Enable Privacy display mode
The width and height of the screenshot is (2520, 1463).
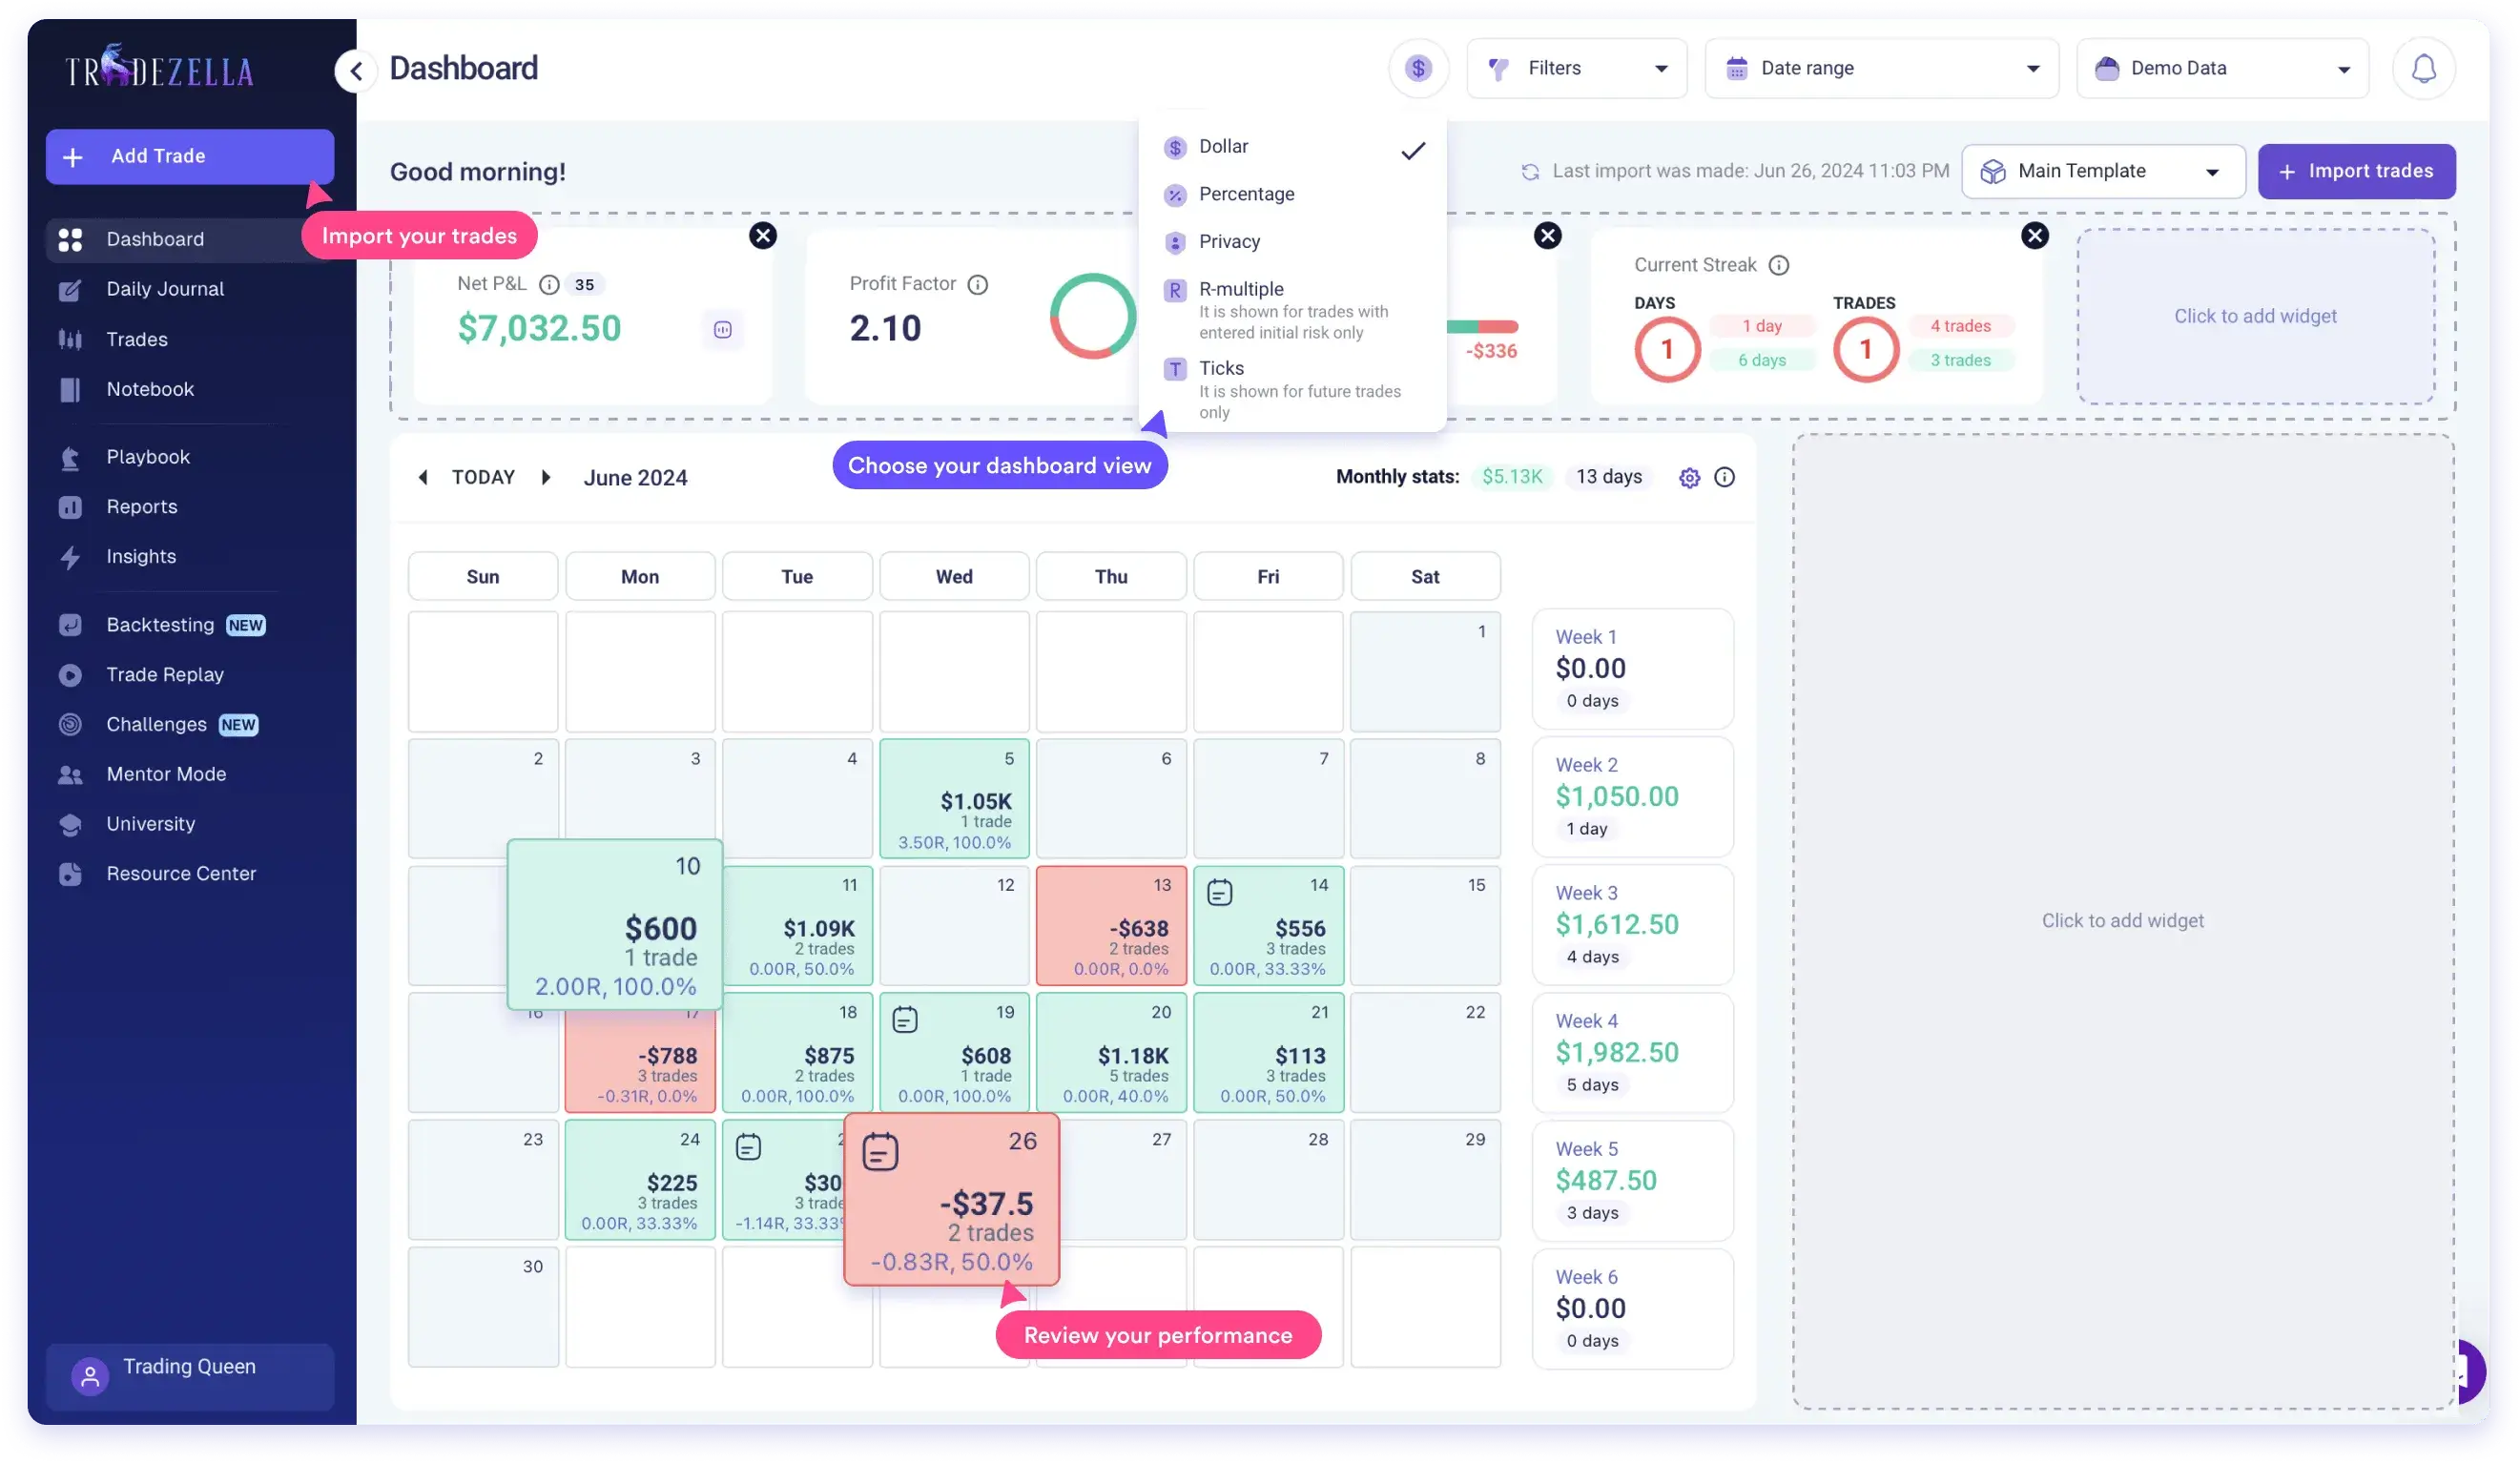pos(1229,241)
